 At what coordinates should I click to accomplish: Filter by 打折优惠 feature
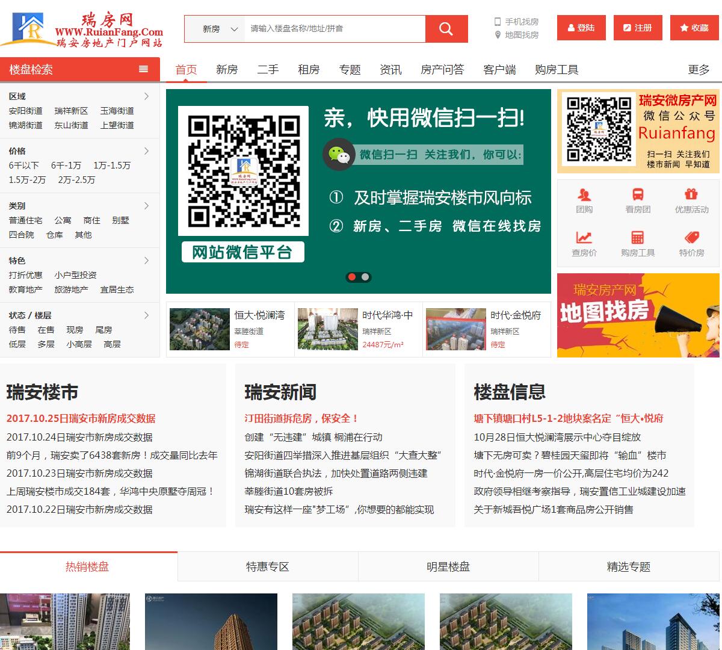(25, 275)
